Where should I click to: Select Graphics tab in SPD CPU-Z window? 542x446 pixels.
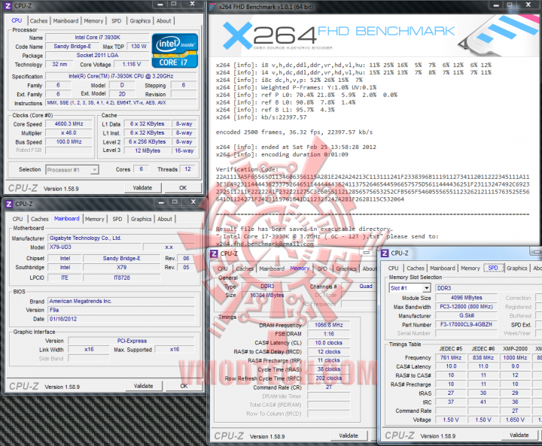coord(516,268)
